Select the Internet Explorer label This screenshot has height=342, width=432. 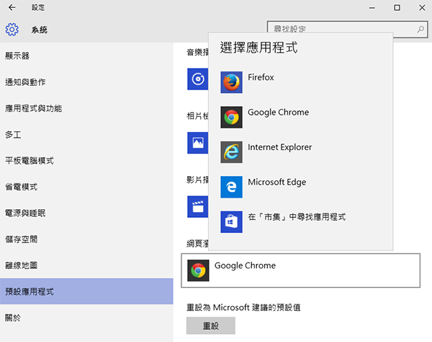coord(279,147)
